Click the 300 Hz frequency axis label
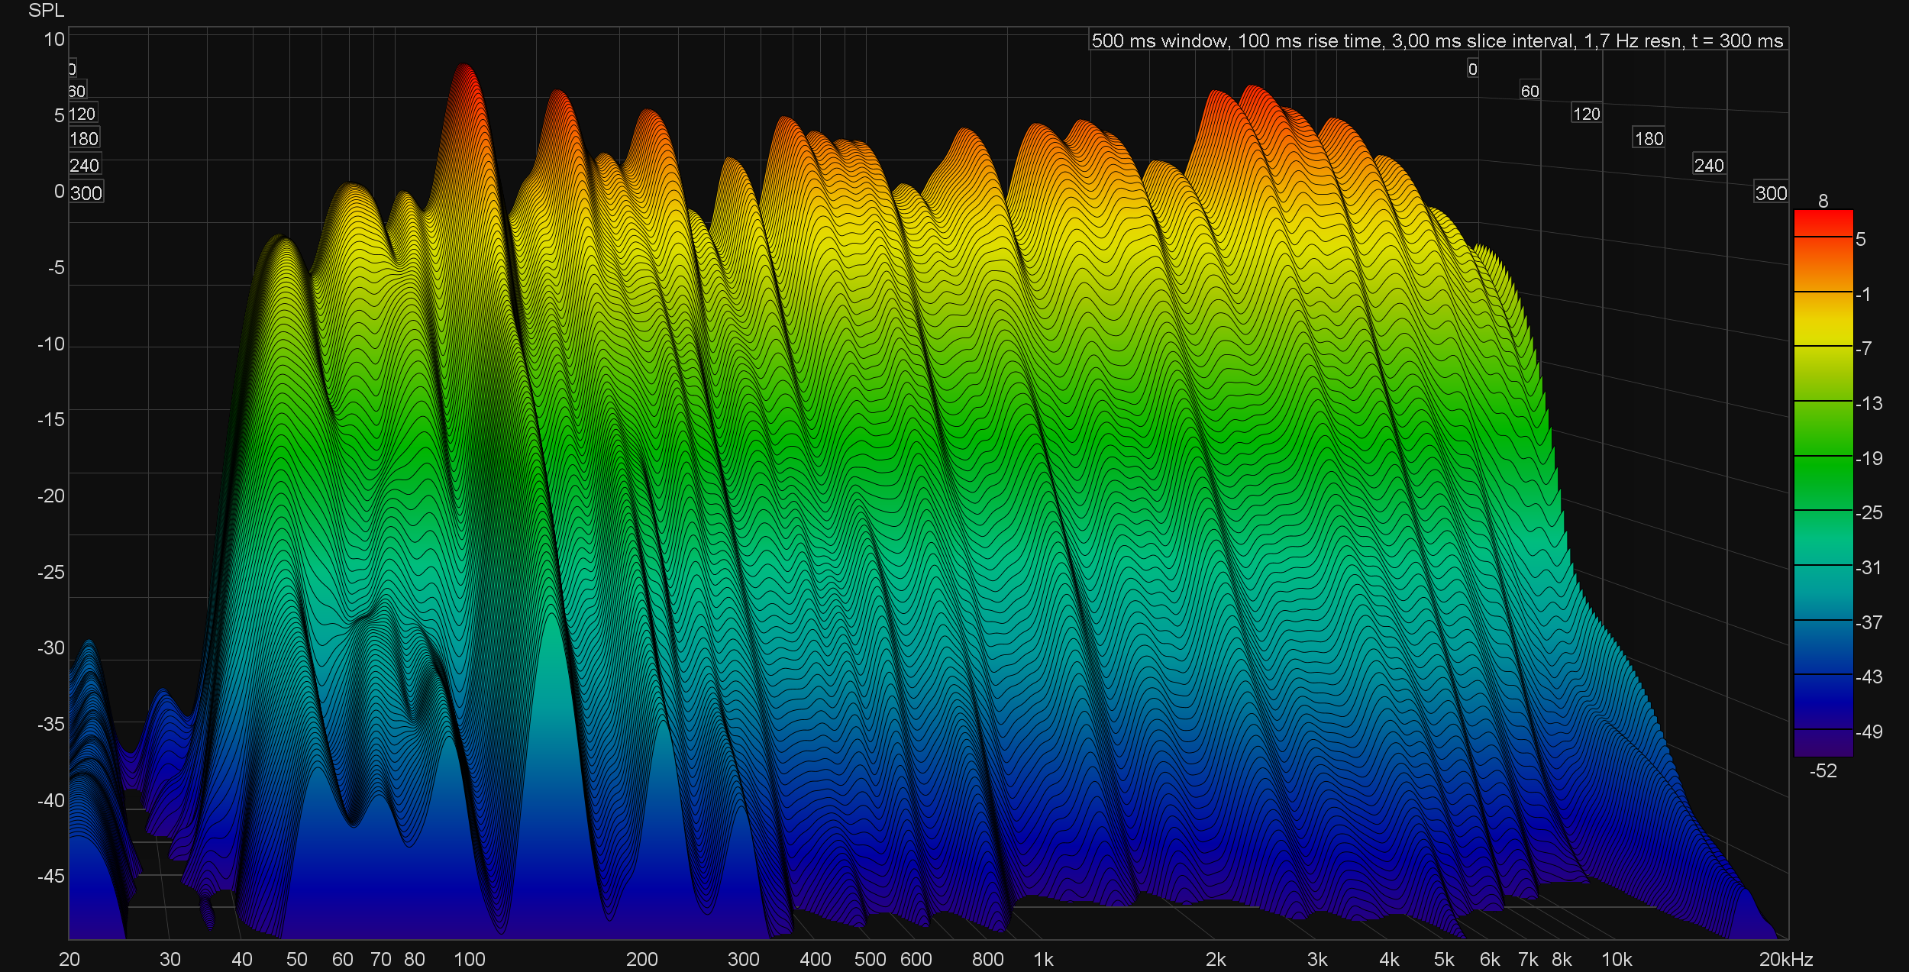Image resolution: width=1909 pixels, height=972 pixels. pyautogui.click(x=743, y=959)
